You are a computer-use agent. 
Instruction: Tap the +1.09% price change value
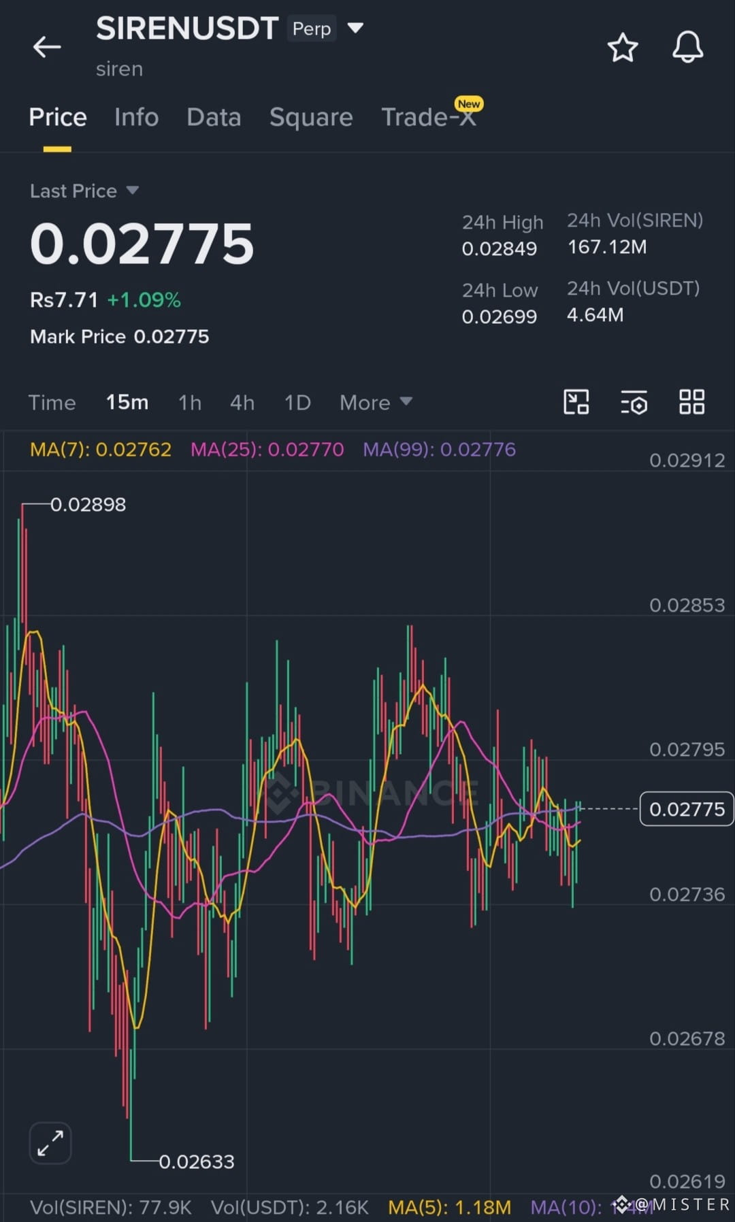click(144, 300)
